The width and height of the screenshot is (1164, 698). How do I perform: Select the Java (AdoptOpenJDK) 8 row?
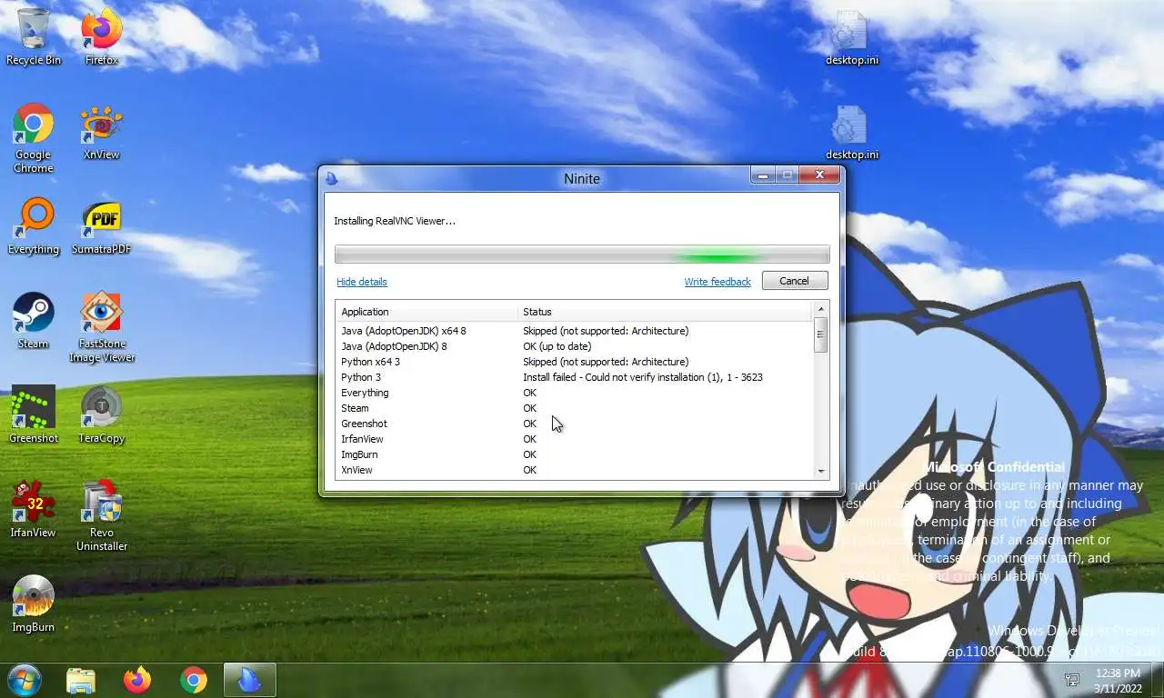tap(575, 346)
